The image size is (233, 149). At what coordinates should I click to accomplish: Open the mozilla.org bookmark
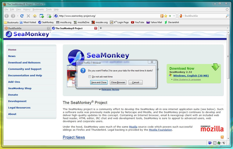[64, 22]
